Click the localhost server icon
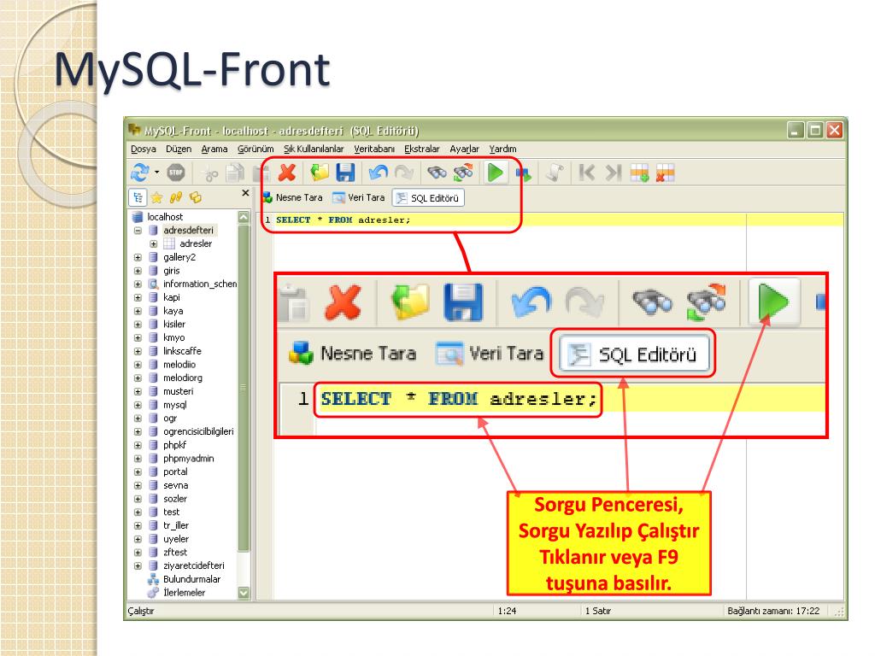The width and height of the screenshot is (875, 656). (138, 216)
